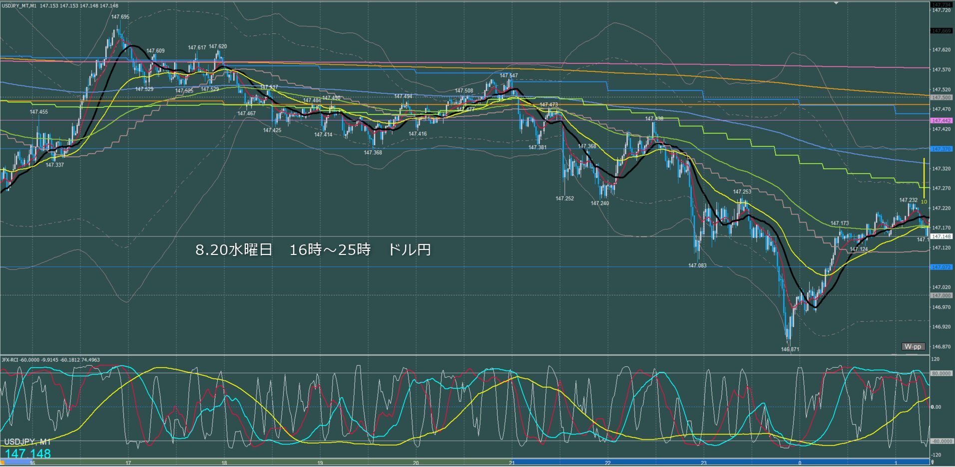Viewport: 955px width, 467px height.
Task: Click the blue 147.072 price level tag
Action: pyautogui.click(x=941, y=267)
